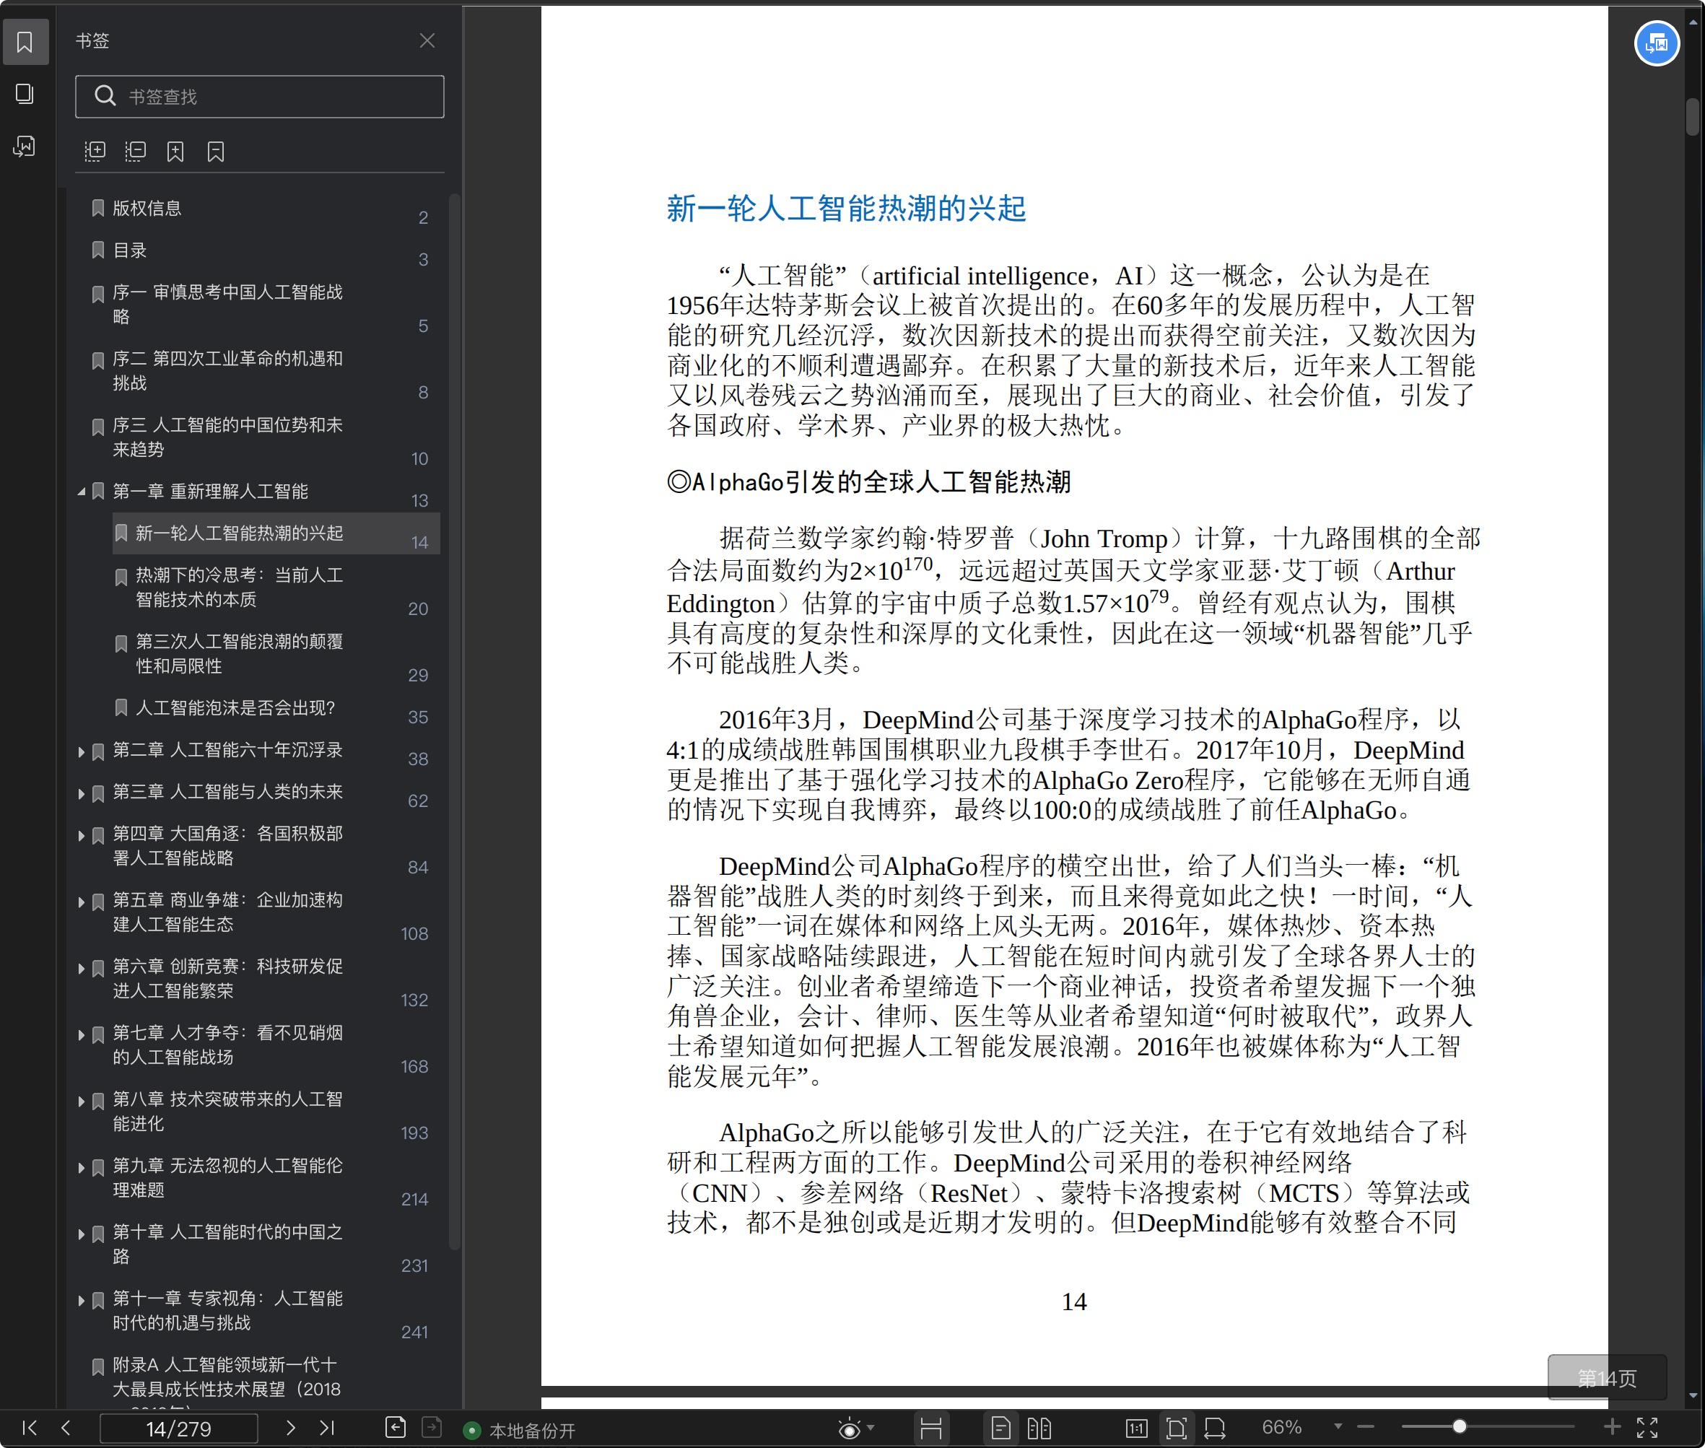Switch to two-page view

pos(1039,1429)
